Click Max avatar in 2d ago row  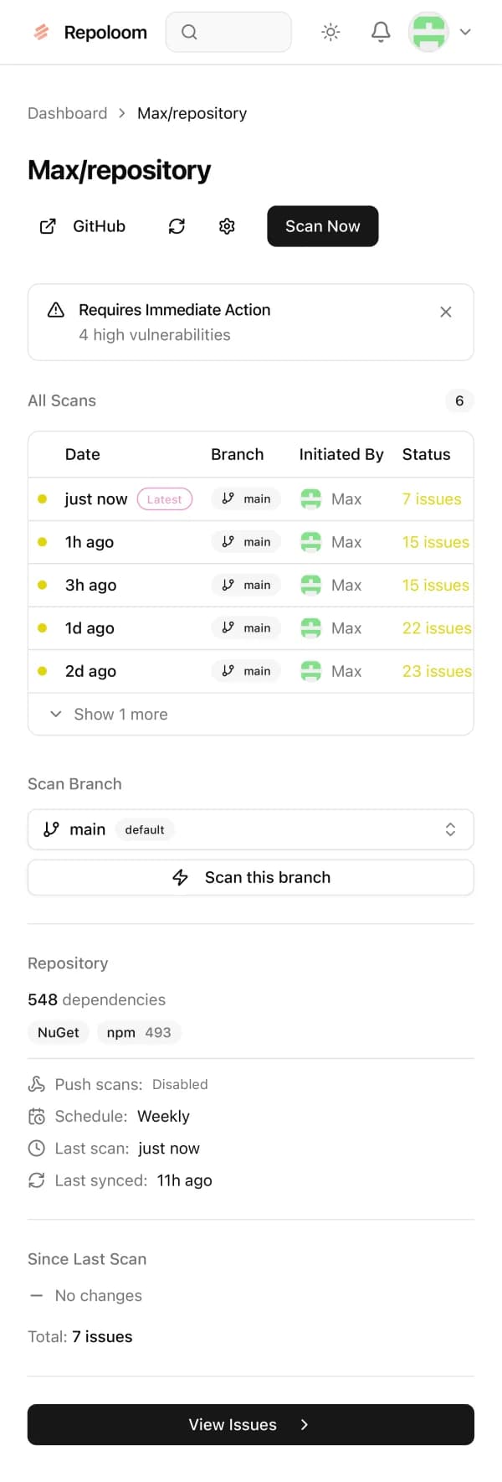310,671
